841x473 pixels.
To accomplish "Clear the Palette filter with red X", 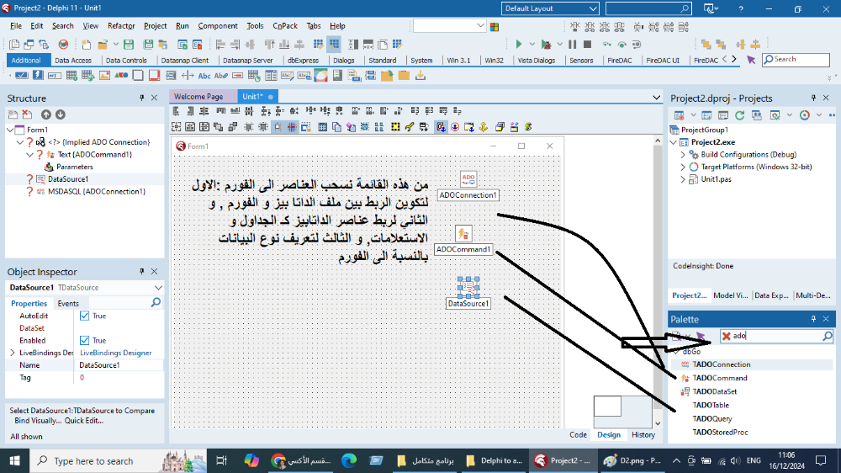I will pyautogui.click(x=727, y=336).
